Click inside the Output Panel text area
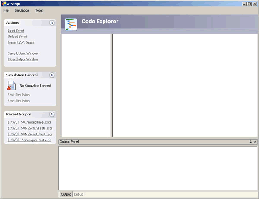Image resolution: width=259 pixels, height=199 pixels. click(x=158, y=168)
